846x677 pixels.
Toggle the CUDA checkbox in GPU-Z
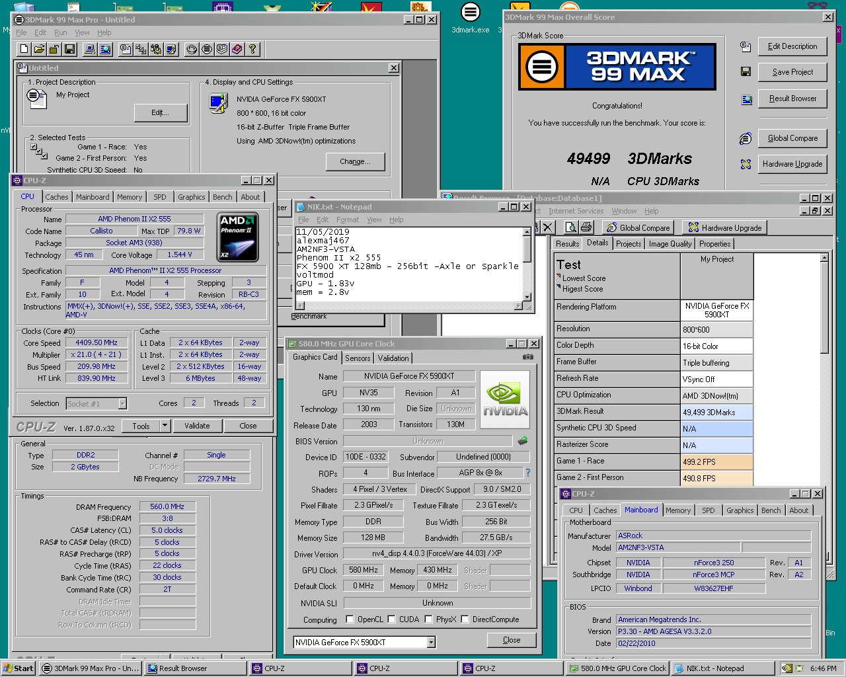[392, 619]
